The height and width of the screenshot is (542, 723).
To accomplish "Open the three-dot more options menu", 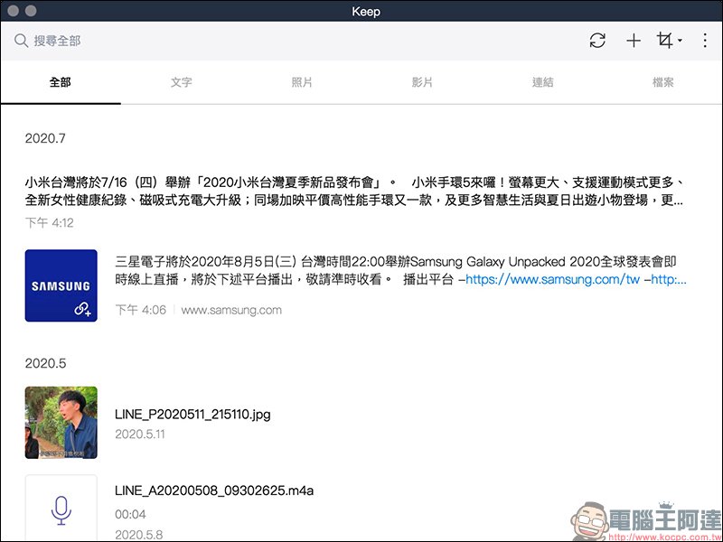I will tap(705, 41).
